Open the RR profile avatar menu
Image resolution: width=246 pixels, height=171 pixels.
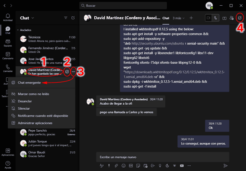(209, 6)
